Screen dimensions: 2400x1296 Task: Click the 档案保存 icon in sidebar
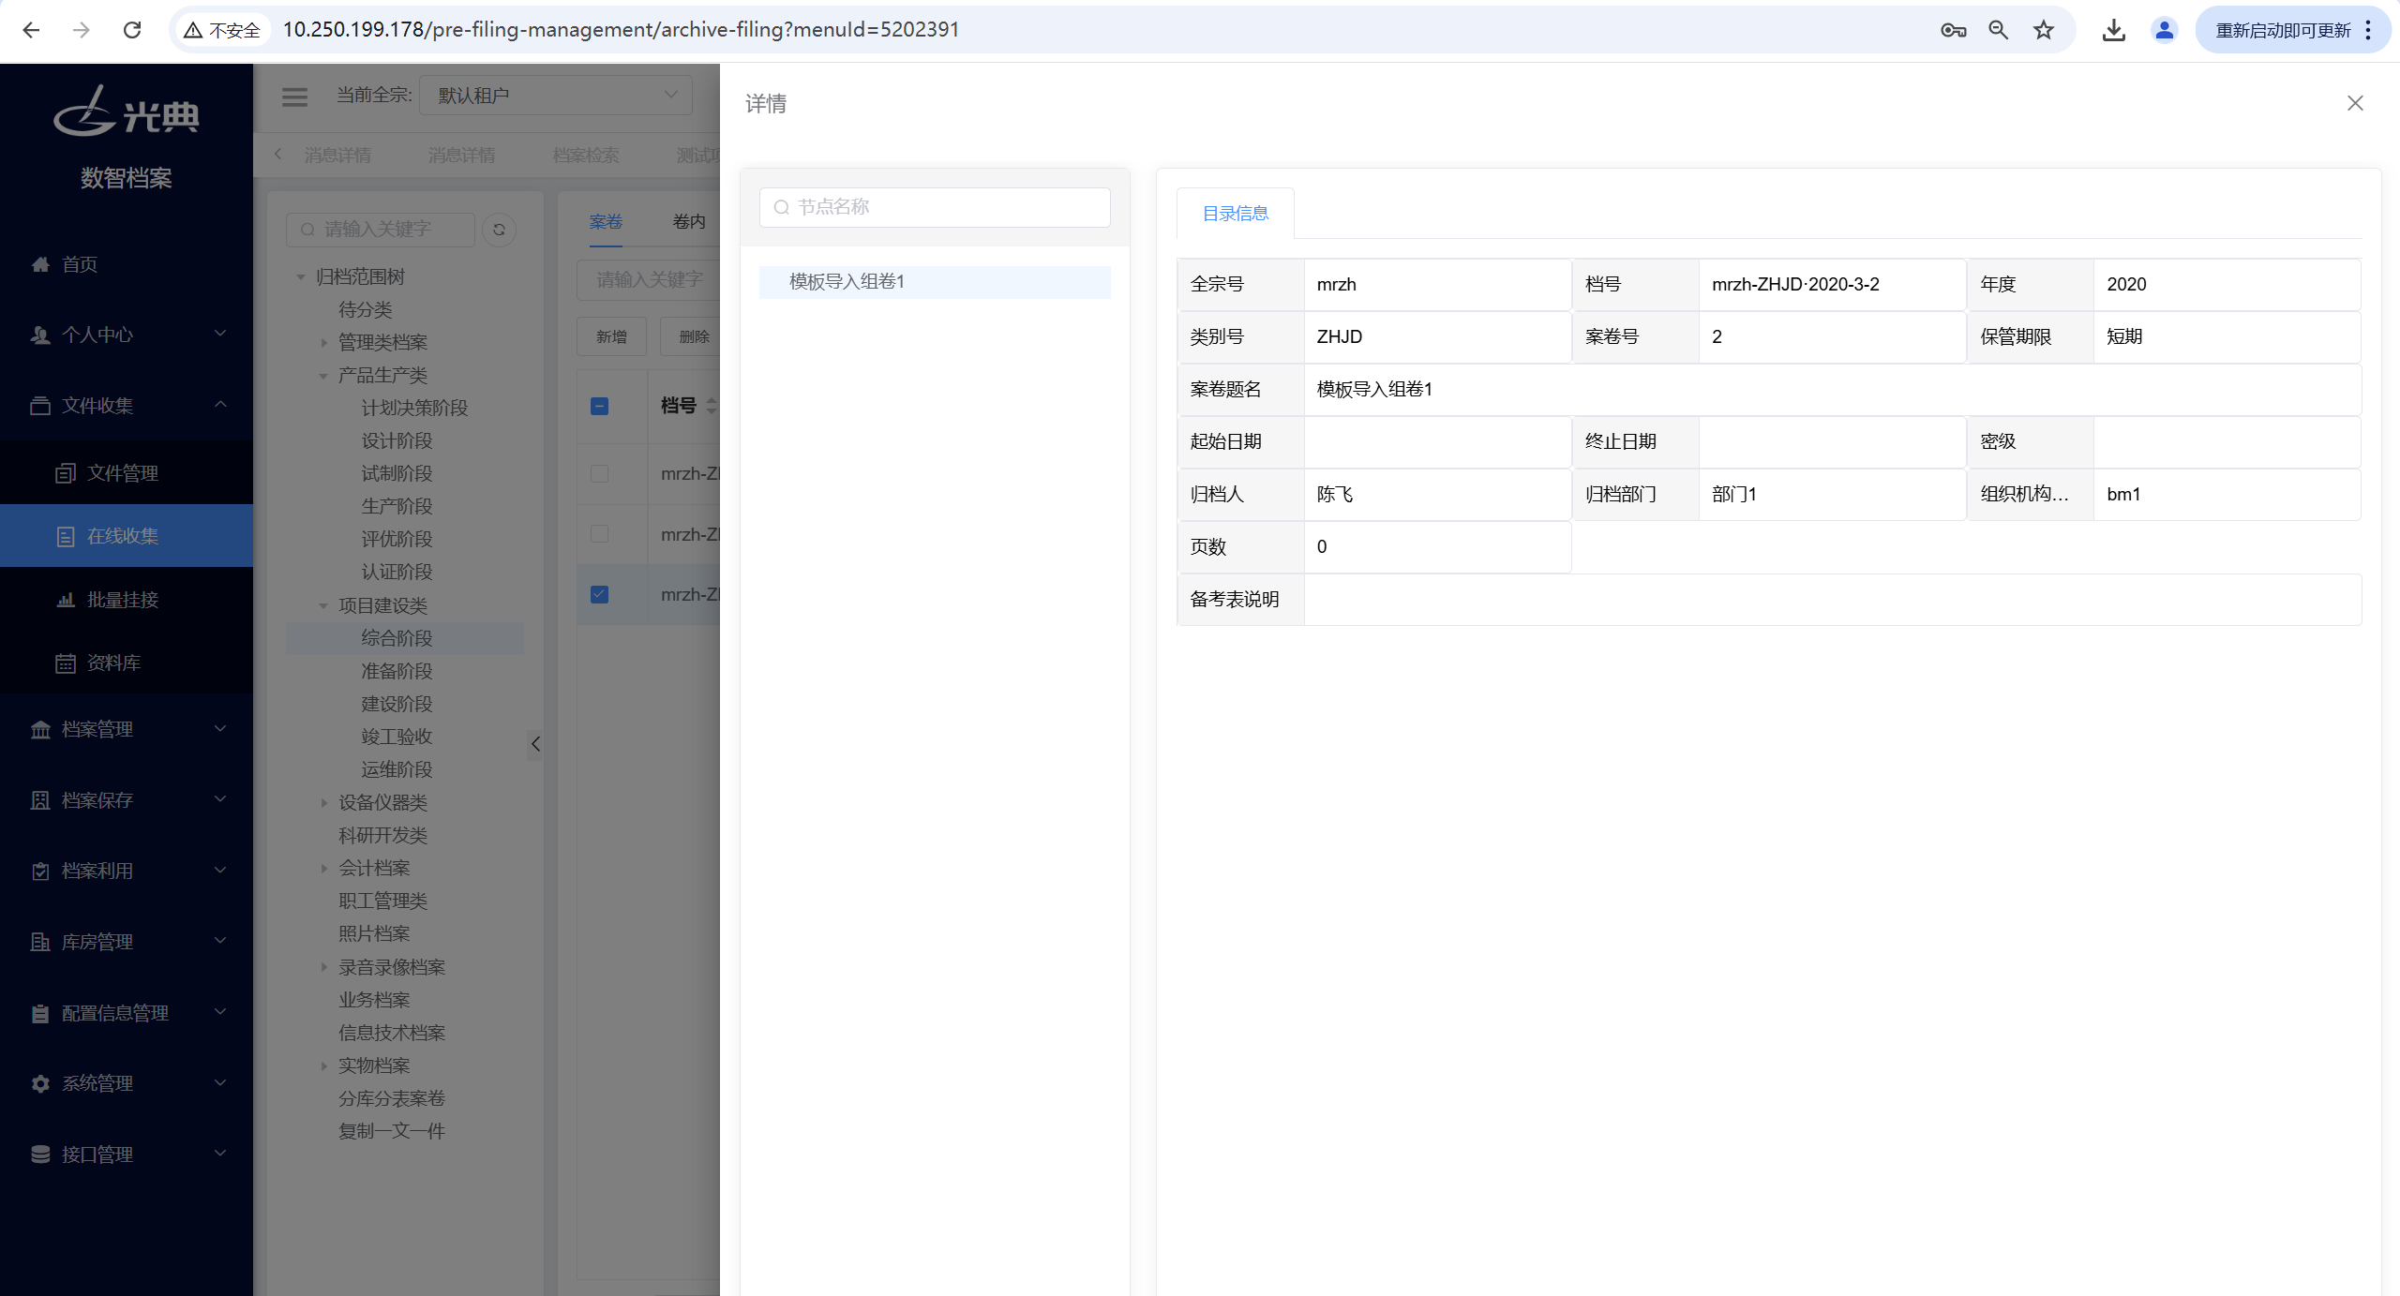pyautogui.click(x=40, y=800)
